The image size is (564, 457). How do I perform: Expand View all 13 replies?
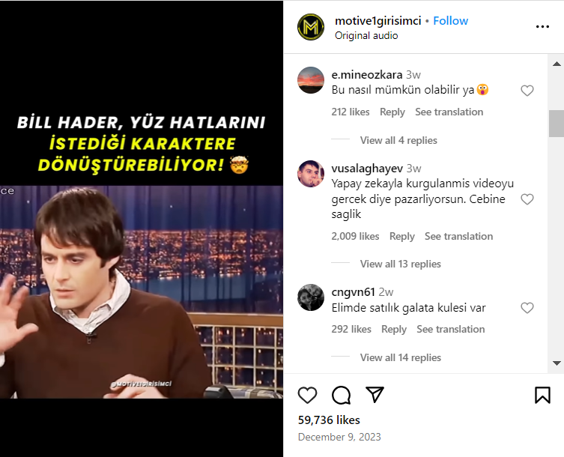400,264
